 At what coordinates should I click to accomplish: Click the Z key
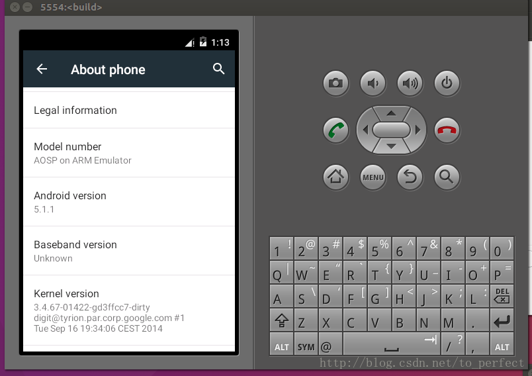click(x=306, y=320)
